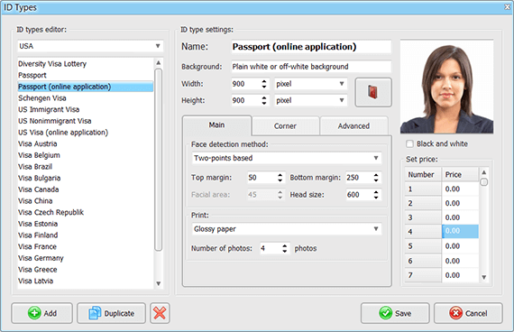Image resolution: width=514 pixels, height=332 pixels.
Task: Open the Width unit pixel dropdown
Action: tap(310, 84)
